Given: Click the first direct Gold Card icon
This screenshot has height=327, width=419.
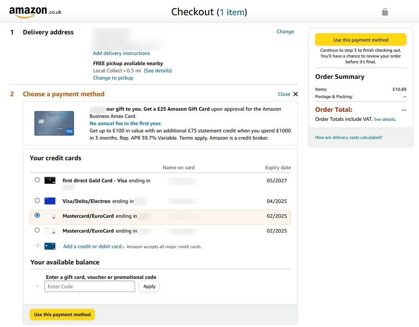Looking at the screenshot, I should (50, 180).
